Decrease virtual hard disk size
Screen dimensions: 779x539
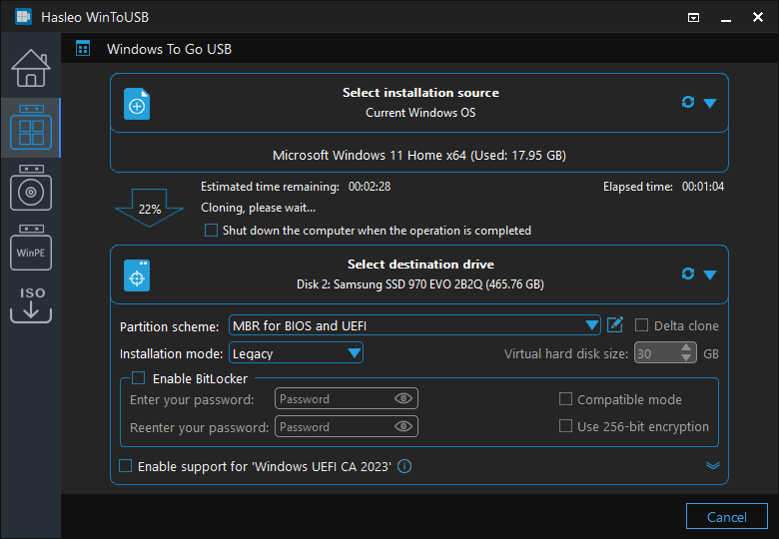686,358
